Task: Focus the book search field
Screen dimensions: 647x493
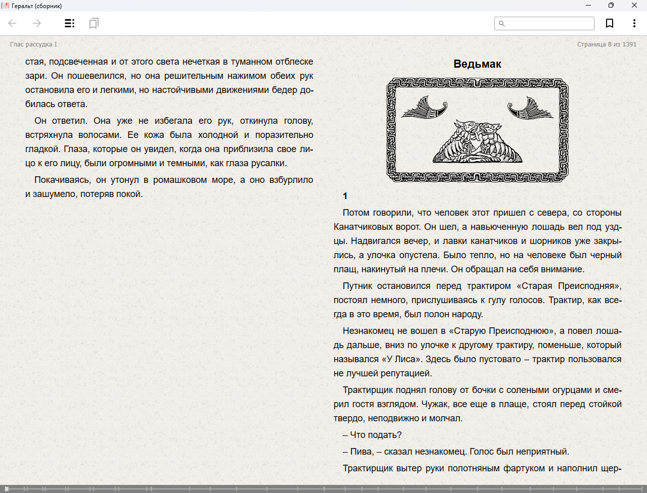Action: (549, 23)
